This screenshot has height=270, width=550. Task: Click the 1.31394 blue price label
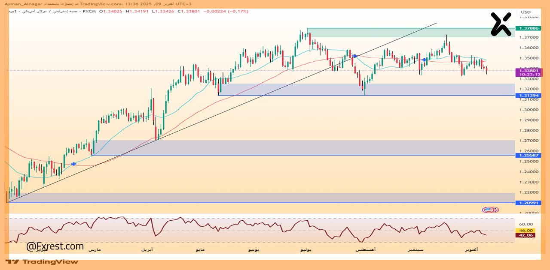526,95
